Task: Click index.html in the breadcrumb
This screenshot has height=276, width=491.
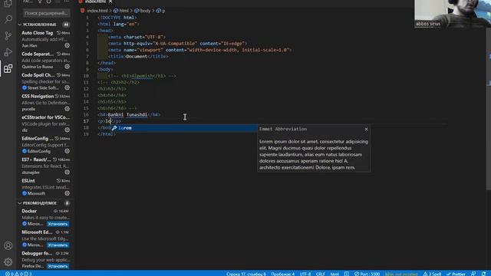Action: tap(97, 11)
